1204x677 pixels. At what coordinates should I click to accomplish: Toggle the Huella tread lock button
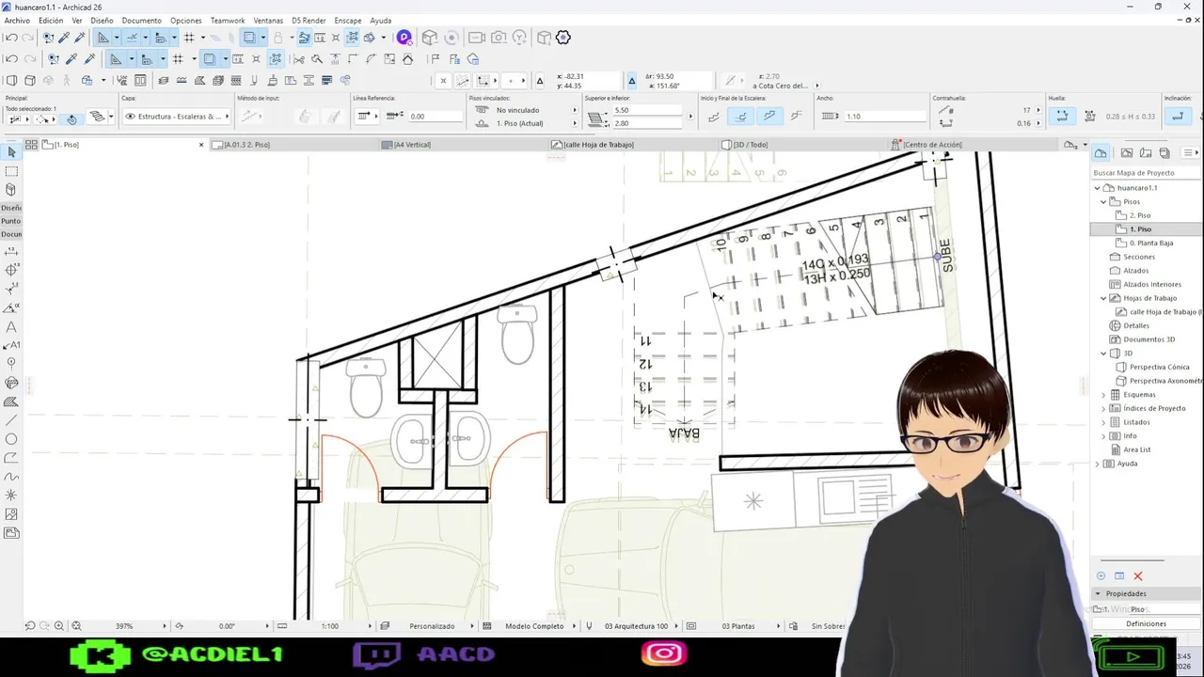(x=1062, y=117)
